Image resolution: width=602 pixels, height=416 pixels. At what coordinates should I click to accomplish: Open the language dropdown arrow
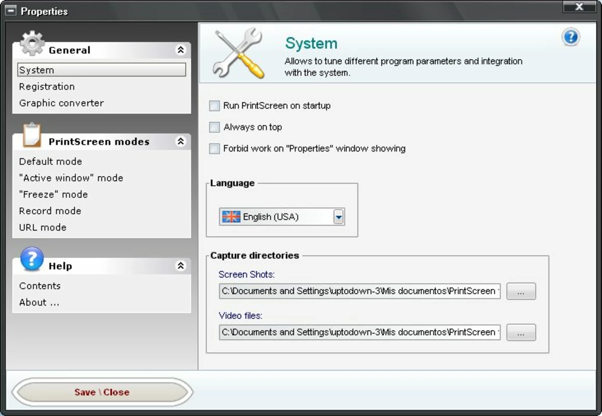pos(338,217)
